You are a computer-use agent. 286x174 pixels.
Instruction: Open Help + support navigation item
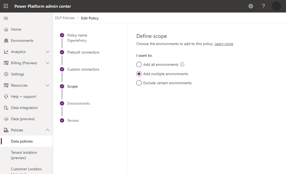(24, 96)
